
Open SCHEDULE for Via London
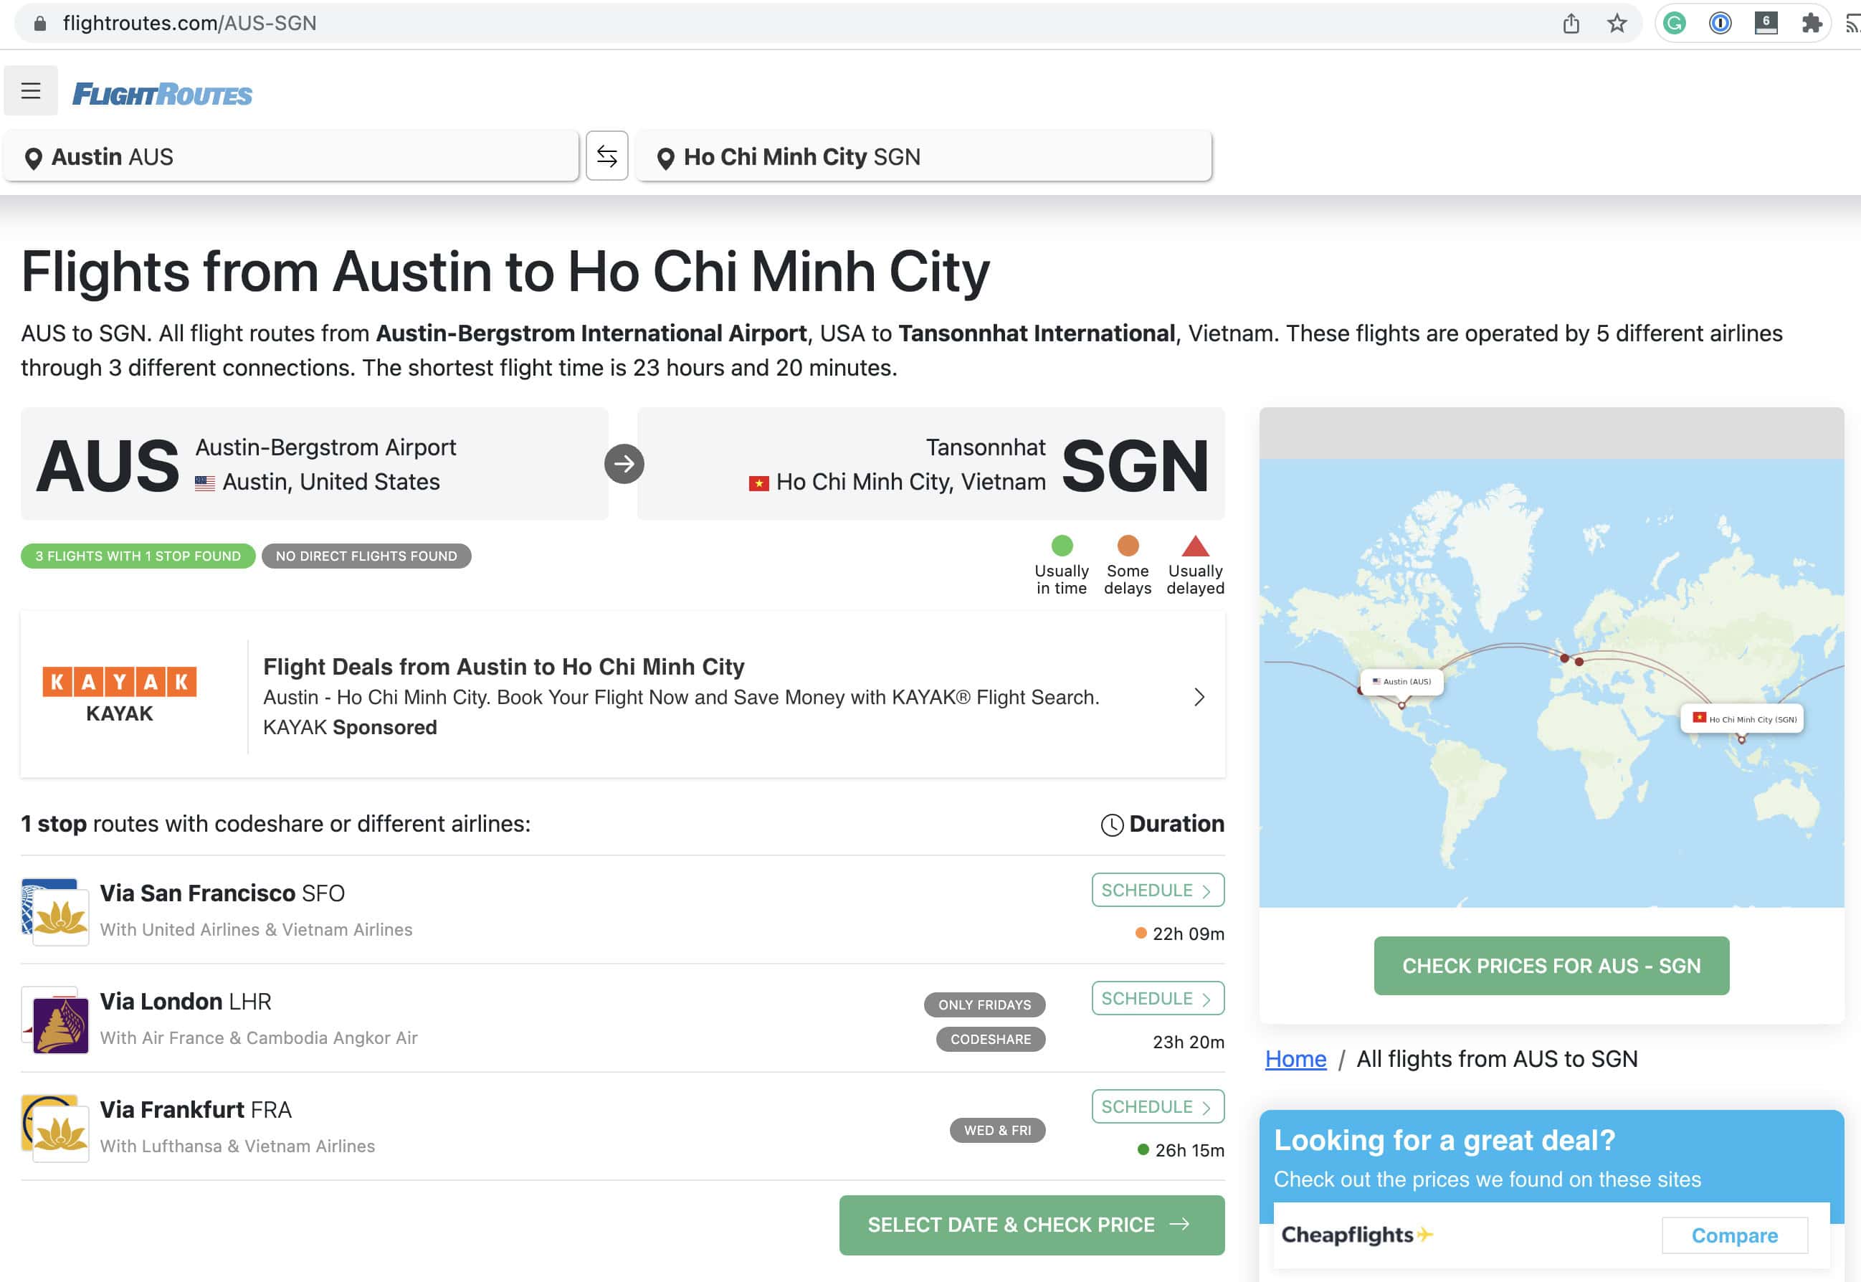(1158, 999)
